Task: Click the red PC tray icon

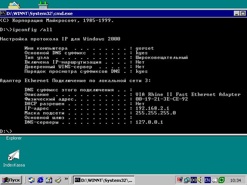Action: click(180, 180)
